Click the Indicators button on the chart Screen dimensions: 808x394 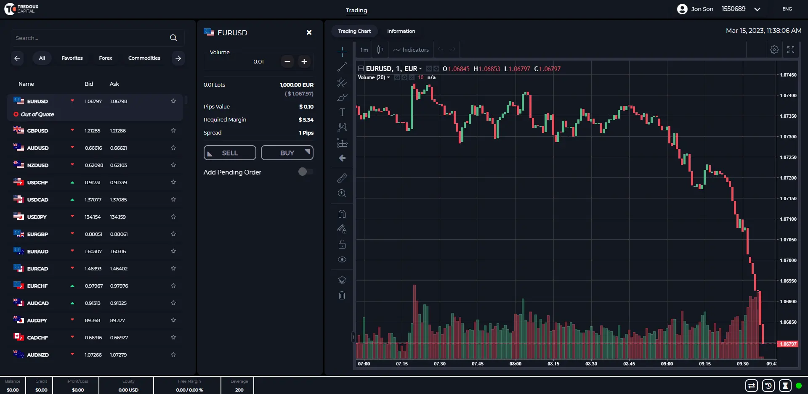coord(410,50)
